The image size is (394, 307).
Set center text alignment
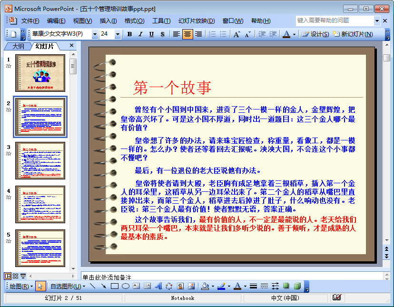click(187, 34)
